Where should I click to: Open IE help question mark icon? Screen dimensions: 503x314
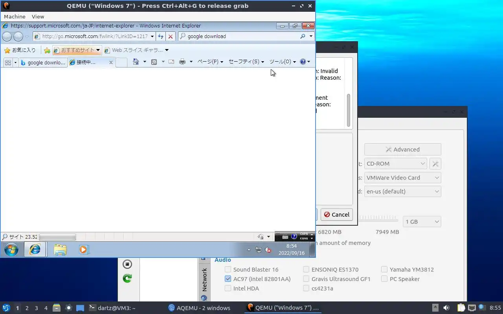(303, 62)
